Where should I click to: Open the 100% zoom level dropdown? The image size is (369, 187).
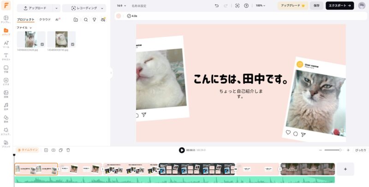(261, 6)
